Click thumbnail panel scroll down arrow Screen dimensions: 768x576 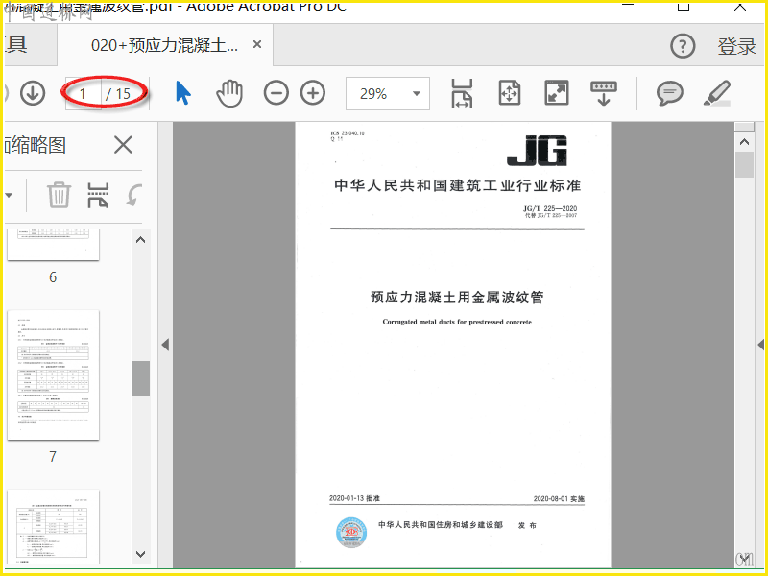pyautogui.click(x=140, y=554)
